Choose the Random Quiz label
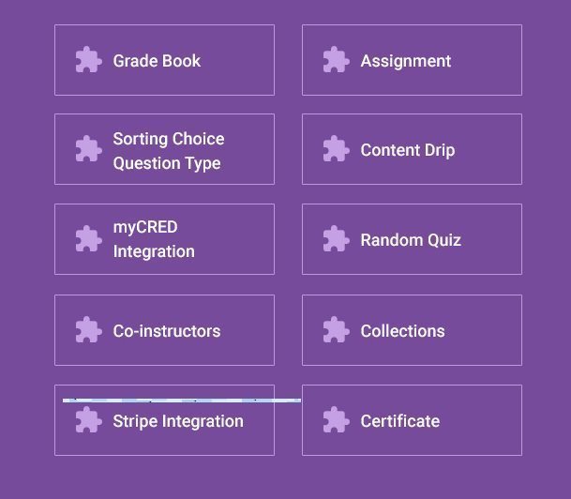The height and width of the screenshot is (499, 571). (x=411, y=240)
